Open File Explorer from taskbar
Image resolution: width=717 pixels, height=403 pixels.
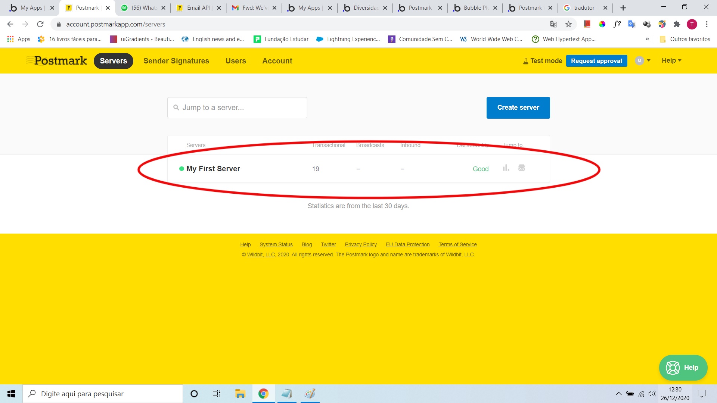[x=240, y=394]
